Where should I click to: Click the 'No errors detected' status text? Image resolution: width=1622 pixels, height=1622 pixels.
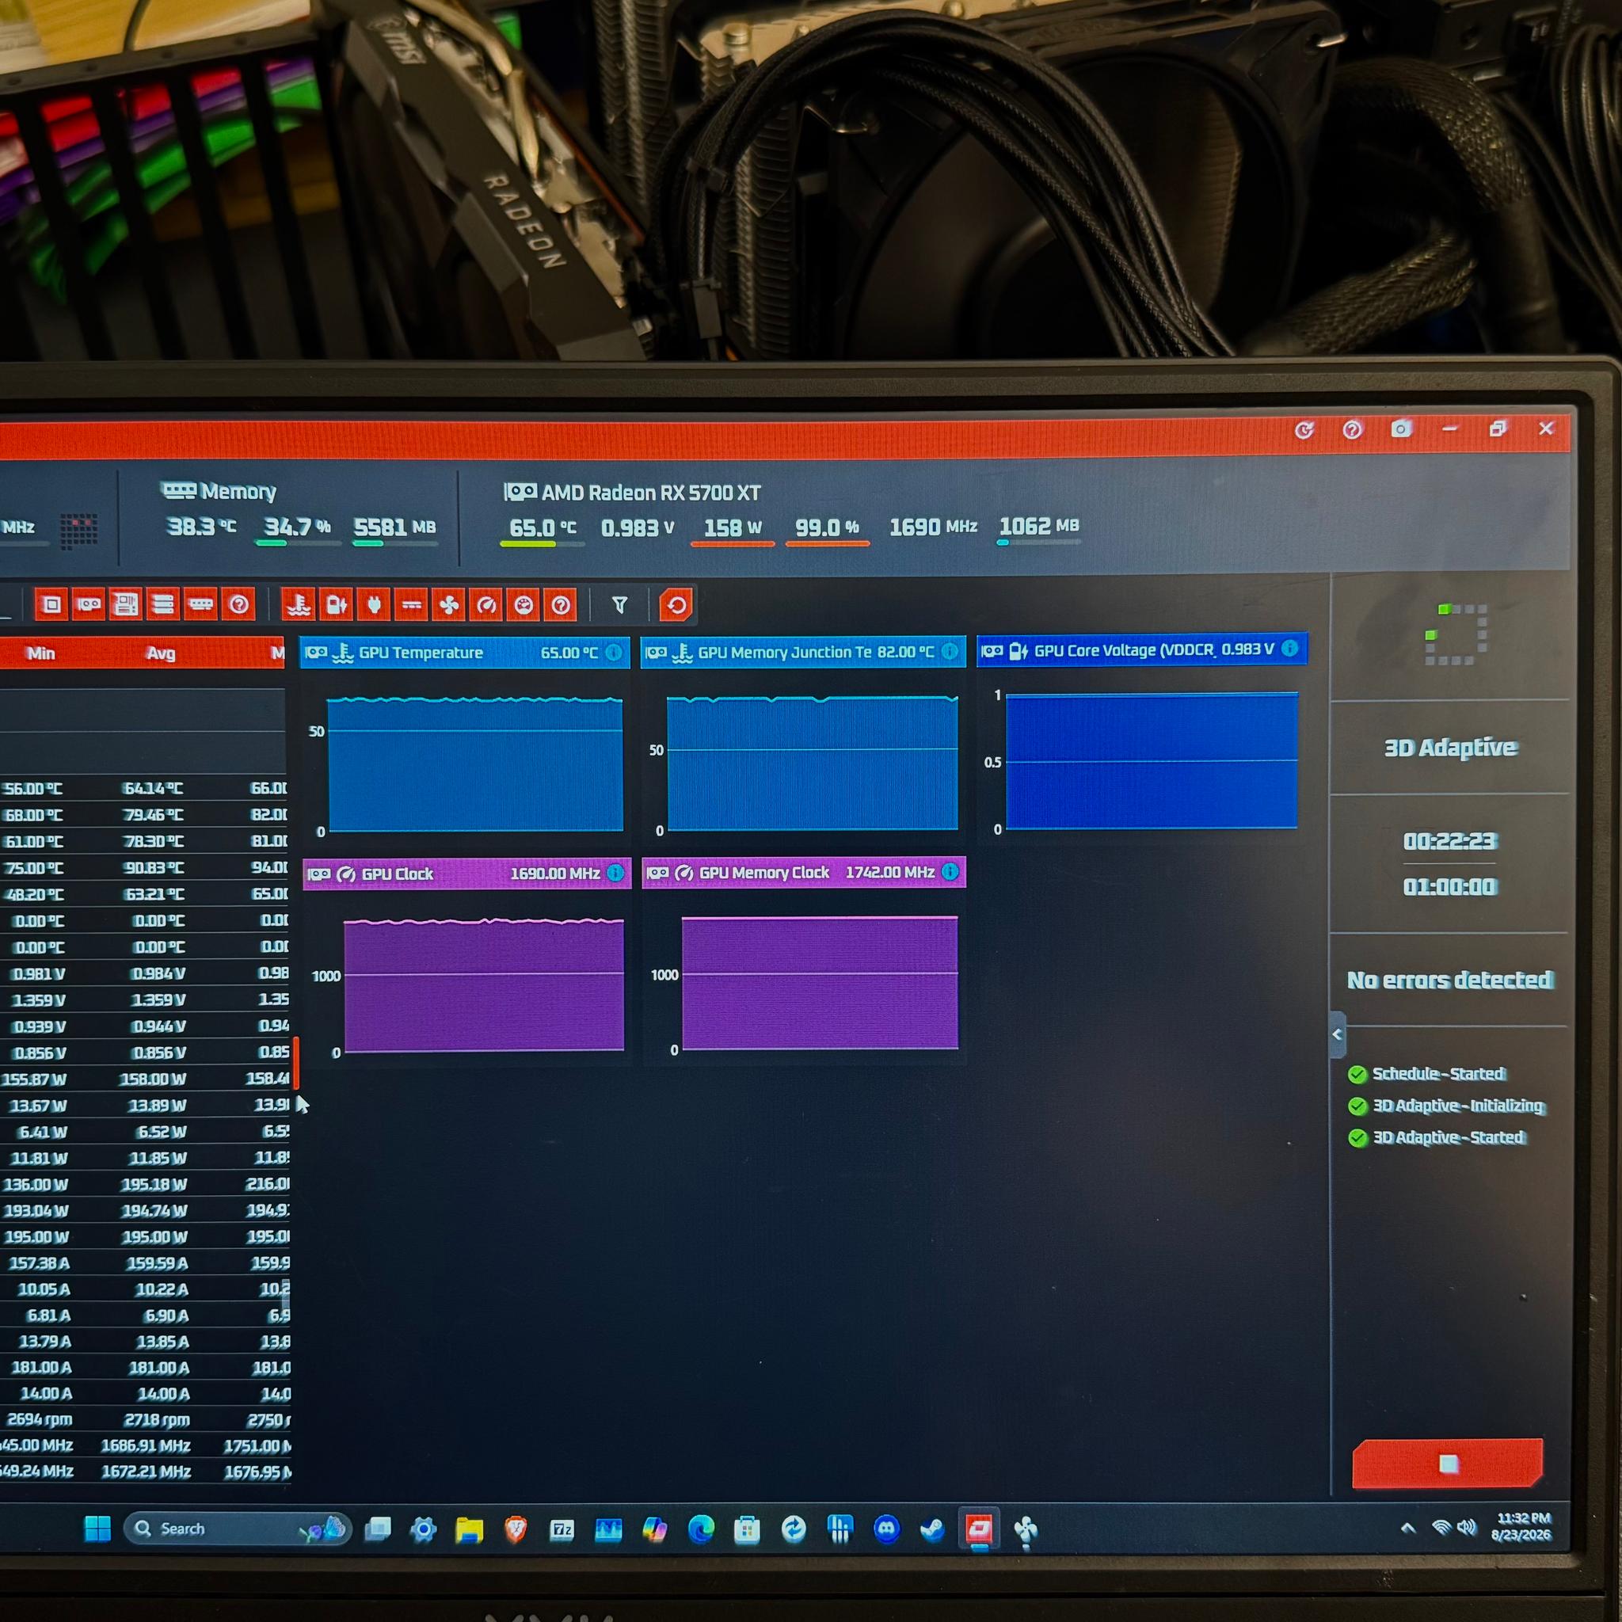1450,980
